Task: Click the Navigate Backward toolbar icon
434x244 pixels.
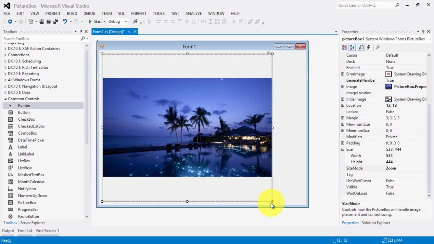Action: click(x=10, y=22)
